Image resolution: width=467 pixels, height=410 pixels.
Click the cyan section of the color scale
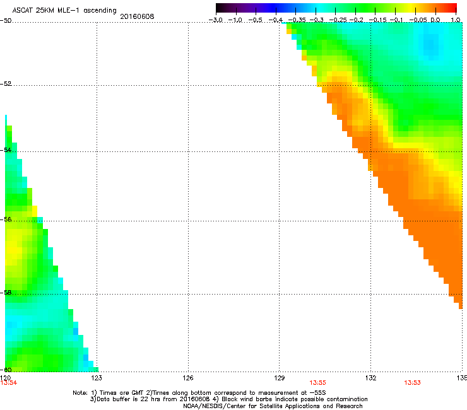pyautogui.click(x=319, y=8)
